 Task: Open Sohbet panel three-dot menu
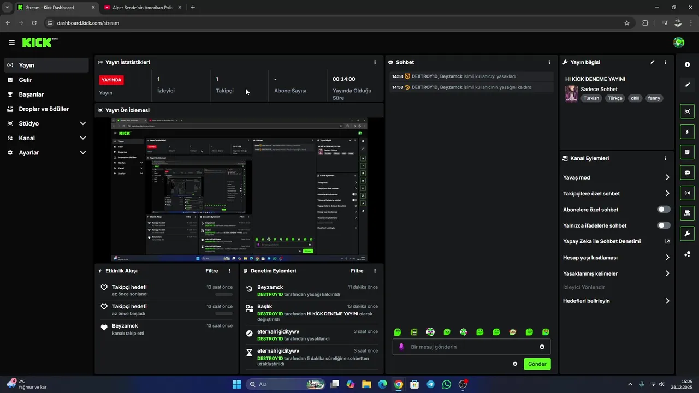(x=549, y=62)
